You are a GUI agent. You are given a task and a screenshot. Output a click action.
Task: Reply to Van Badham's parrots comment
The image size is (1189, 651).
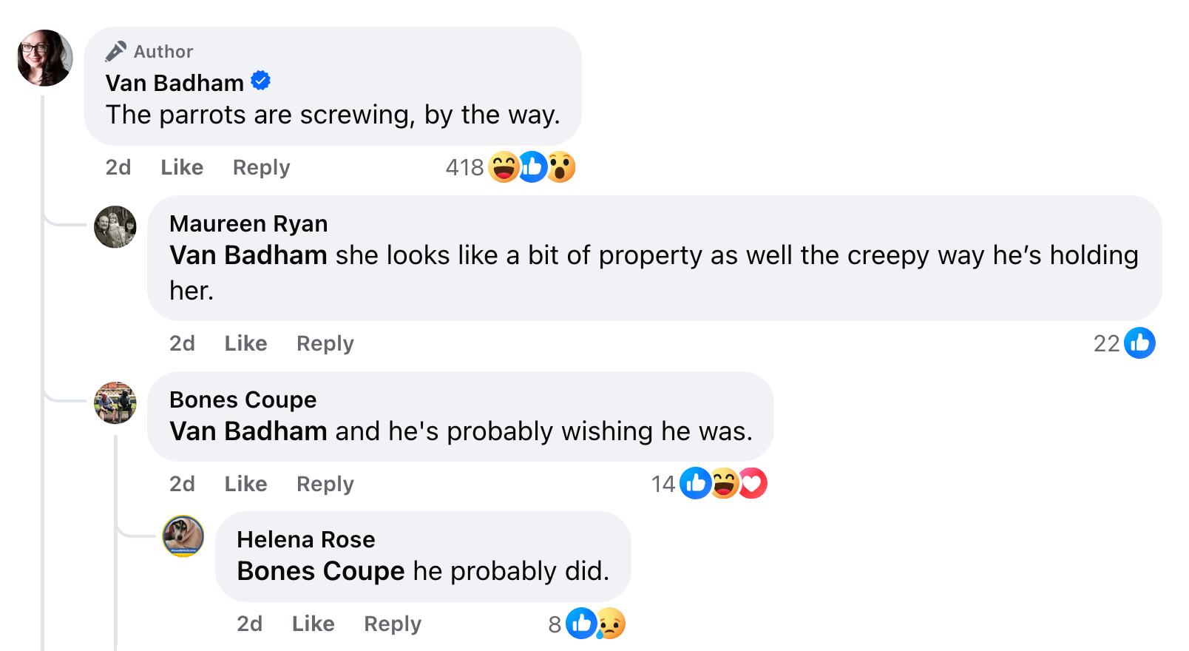click(261, 168)
